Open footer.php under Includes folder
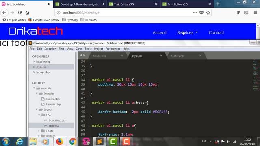The image size is (260, 146). click(x=53, y=99)
